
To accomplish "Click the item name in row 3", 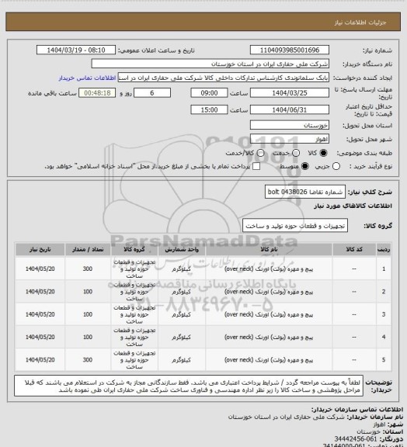I will (269, 314).
